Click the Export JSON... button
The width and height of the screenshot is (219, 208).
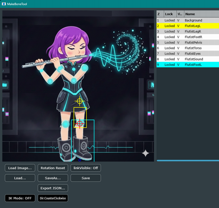coord(53,188)
